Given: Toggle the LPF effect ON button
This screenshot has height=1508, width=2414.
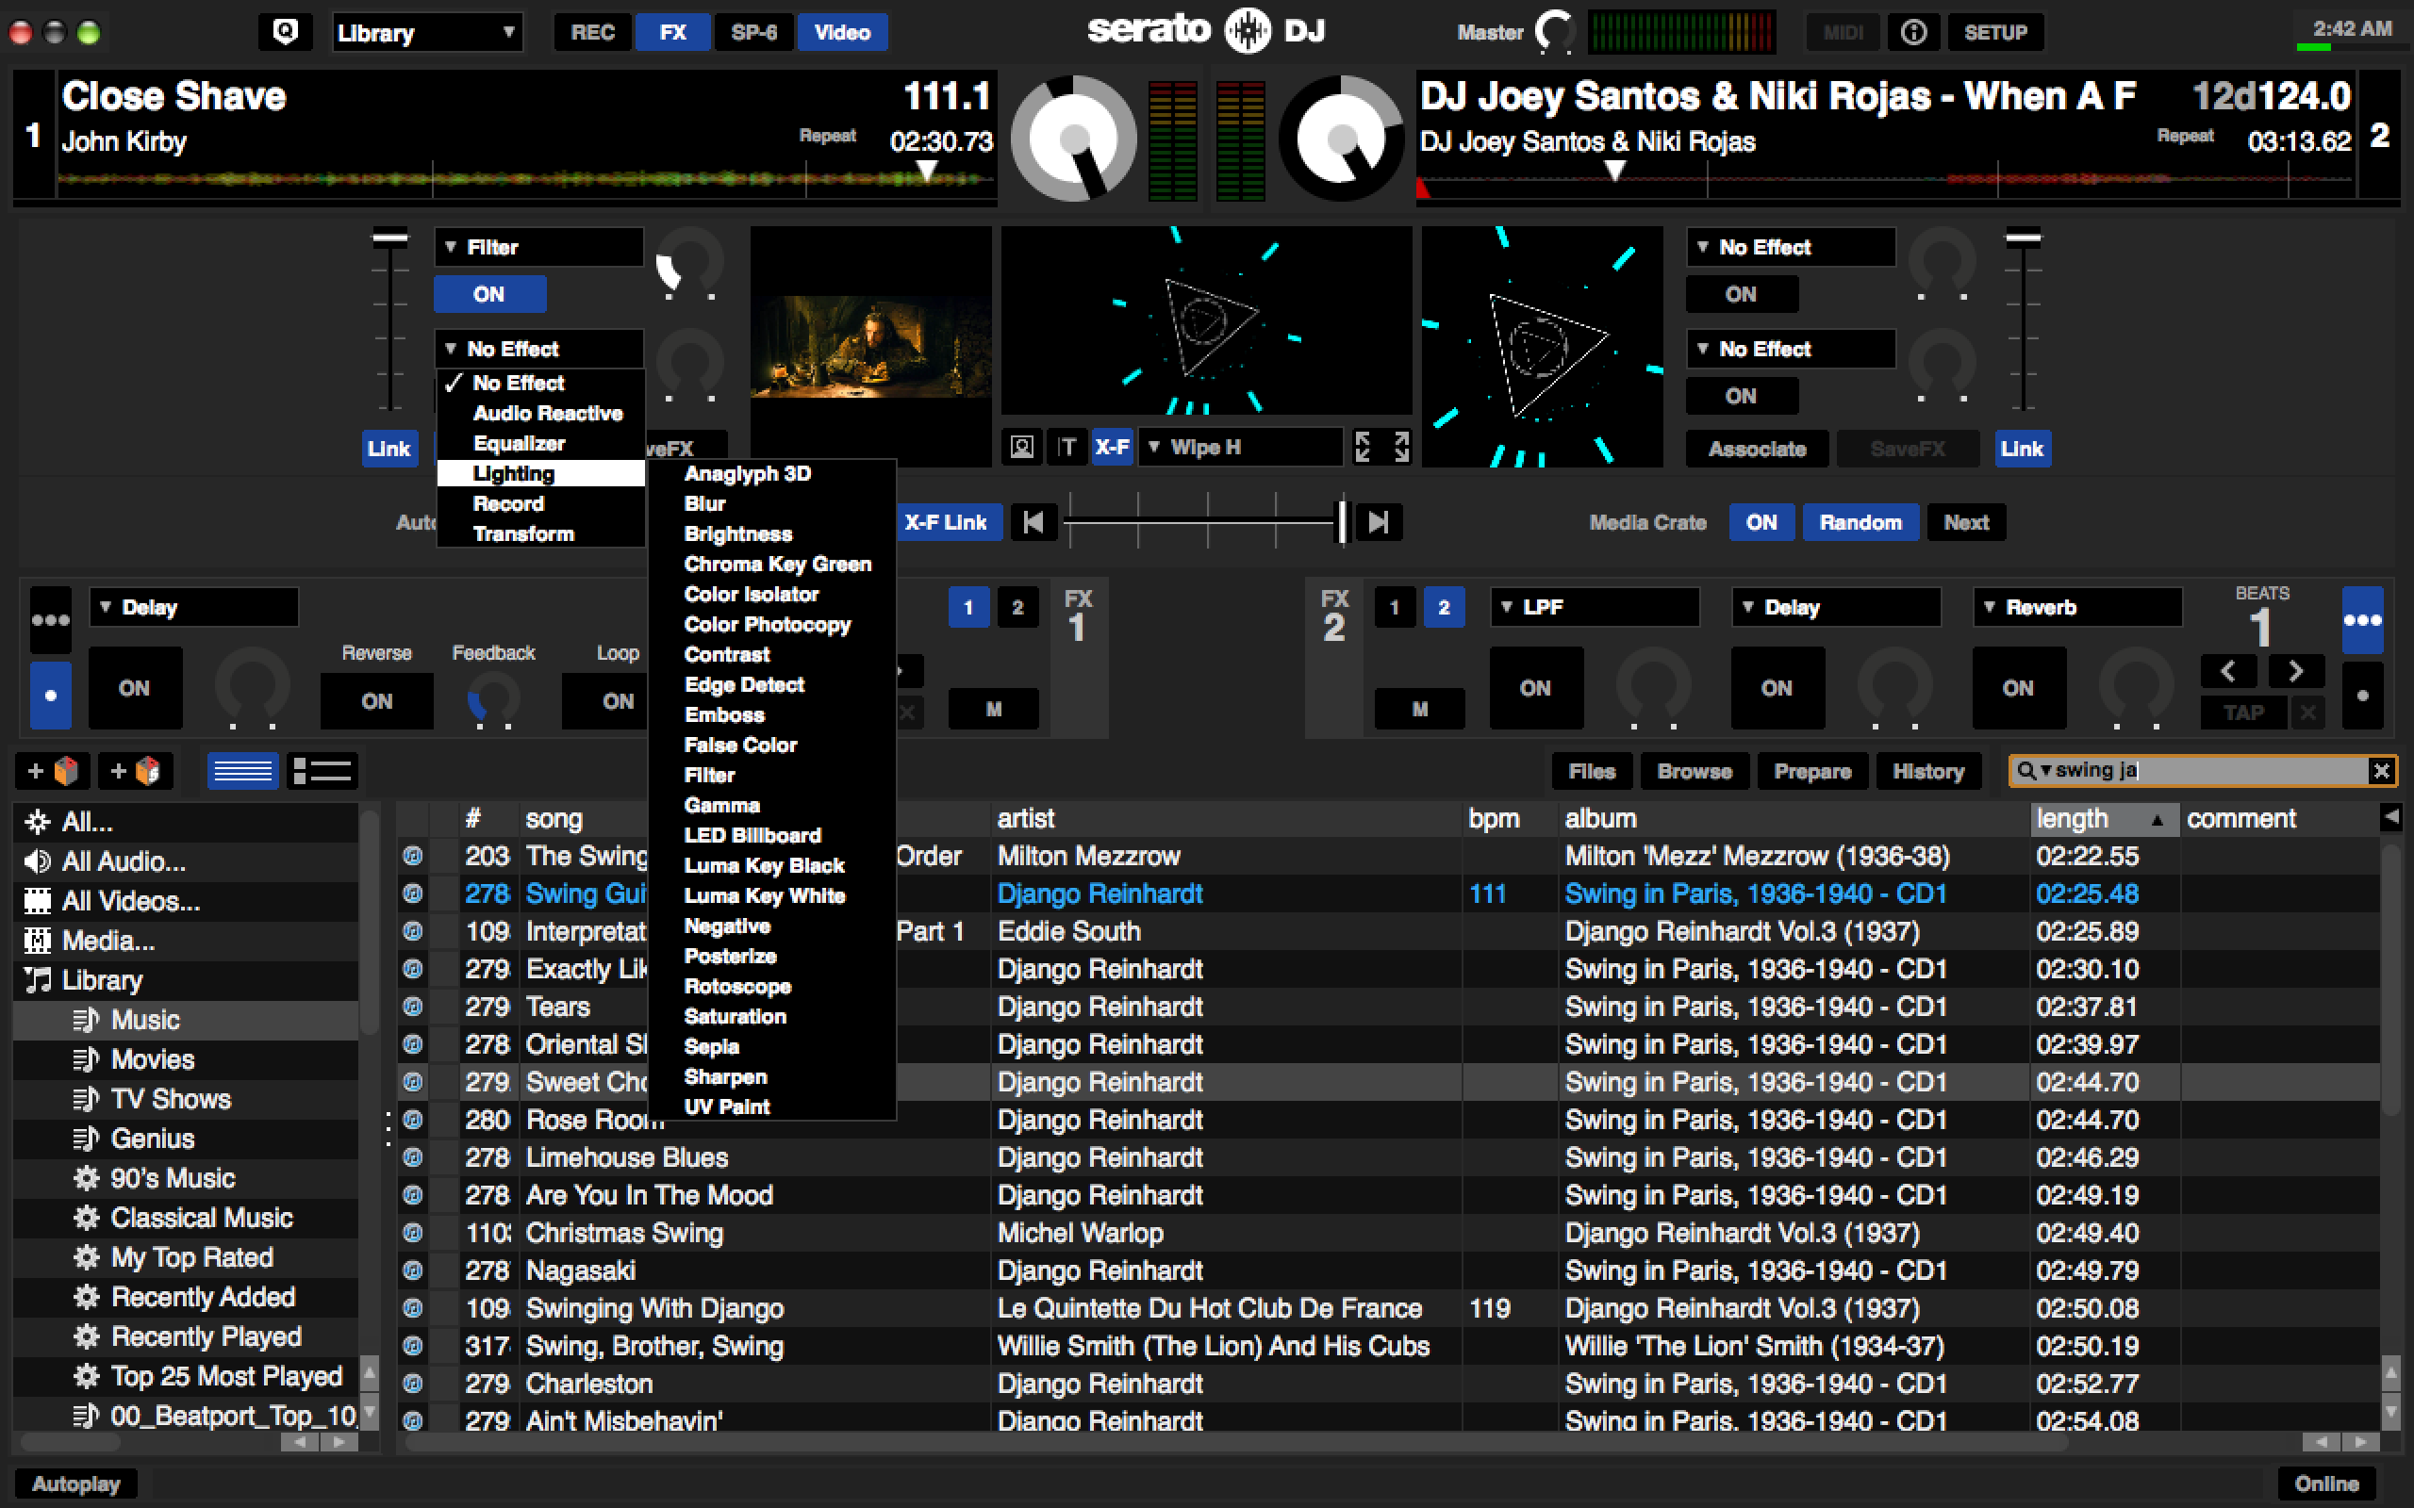Looking at the screenshot, I should [x=1534, y=686].
